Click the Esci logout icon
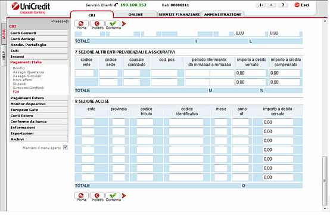Screen dimensions: 330x215 point(297,5)
